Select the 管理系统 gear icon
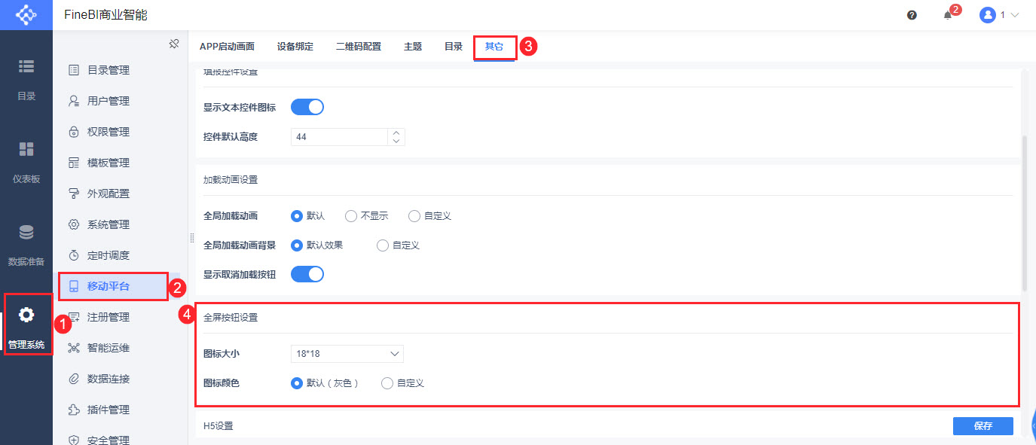Viewport: 1036px width, 445px height. pyautogui.click(x=26, y=315)
